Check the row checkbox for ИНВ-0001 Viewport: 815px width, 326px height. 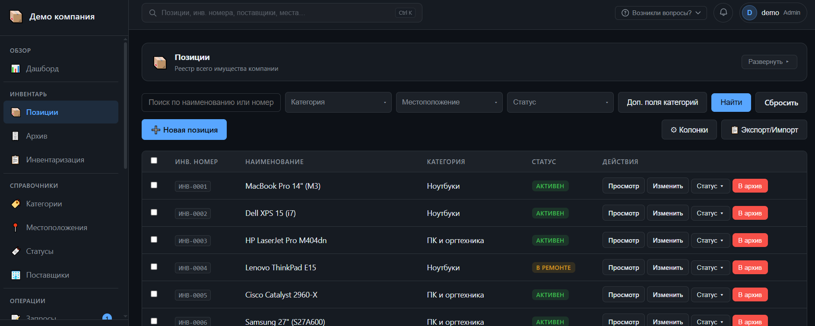coord(154,185)
